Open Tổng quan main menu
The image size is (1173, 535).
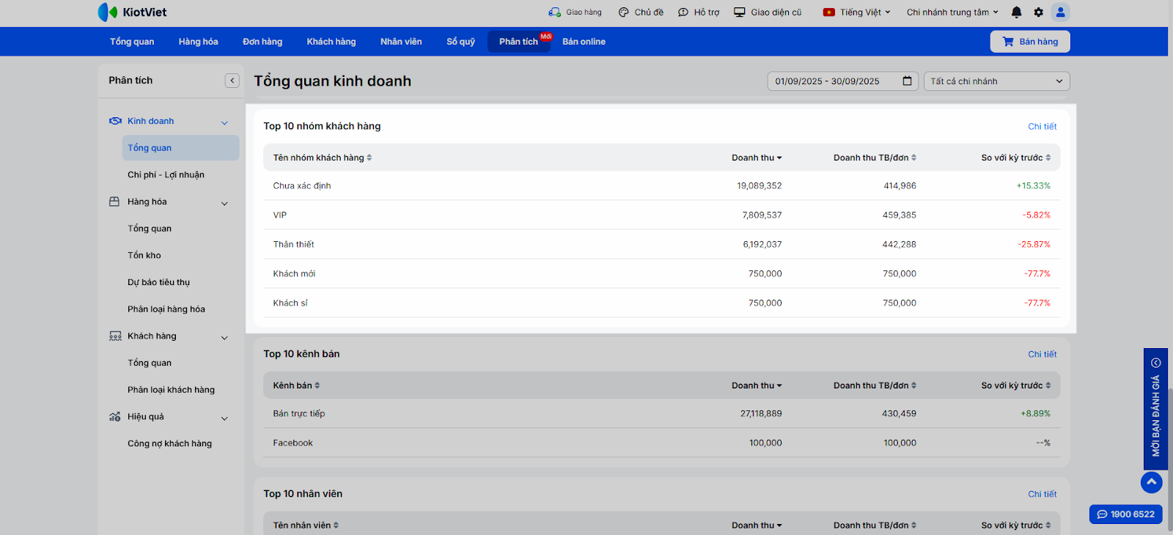tap(132, 42)
